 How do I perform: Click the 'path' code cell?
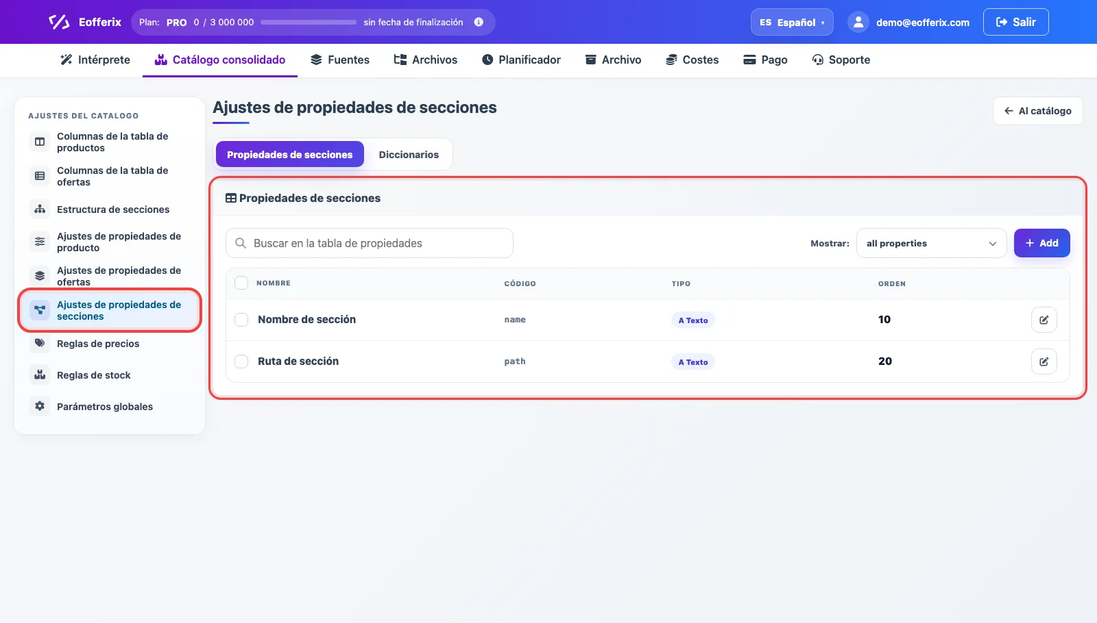[515, 361]
